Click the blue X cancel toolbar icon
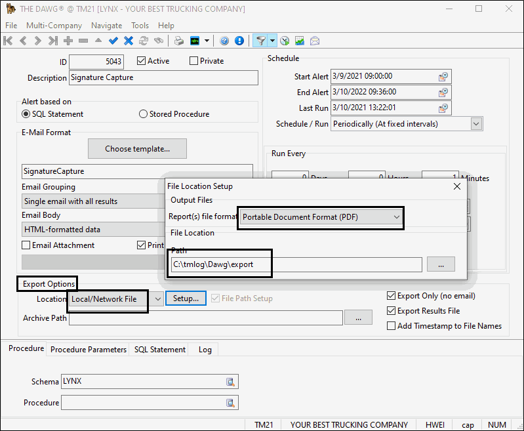Image resolution: width=524 pixels, height=431 pixels. pos(129,41)
